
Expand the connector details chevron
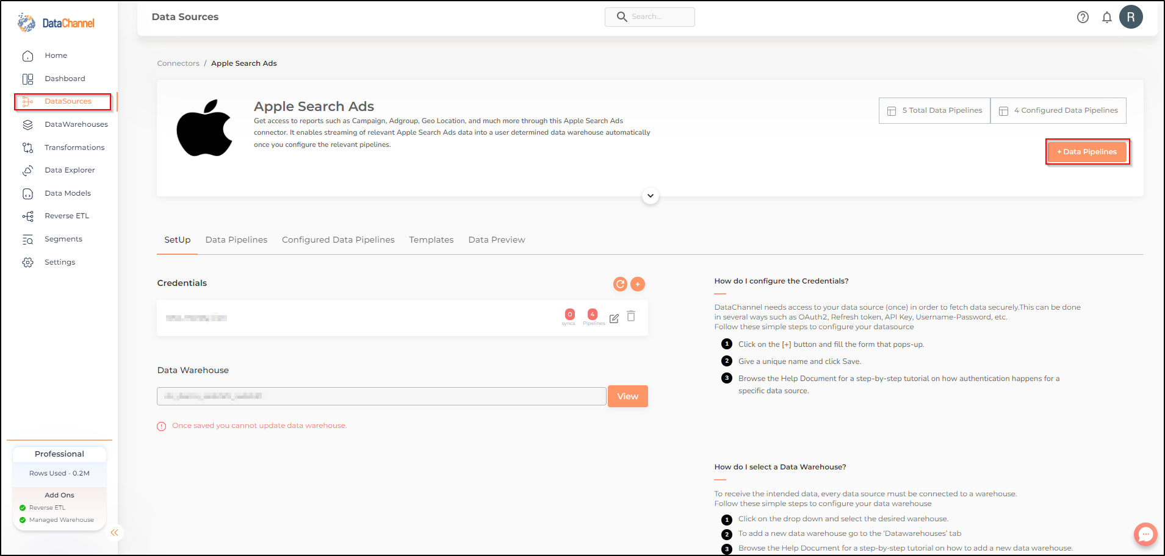click(651, 196)
